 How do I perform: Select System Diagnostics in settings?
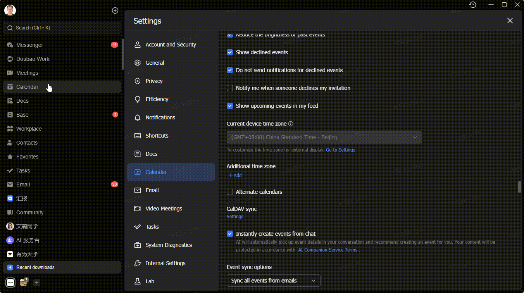(x=171, y=245)
